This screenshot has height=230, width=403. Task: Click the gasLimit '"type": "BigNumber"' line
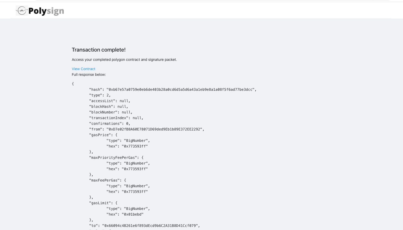tap(128, 209)
